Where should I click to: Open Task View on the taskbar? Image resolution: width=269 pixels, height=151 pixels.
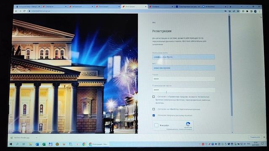click(24, 144)
